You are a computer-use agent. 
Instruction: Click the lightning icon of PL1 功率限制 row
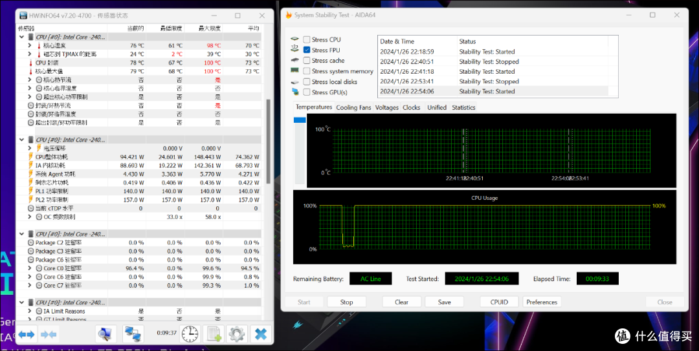[31, 191]
